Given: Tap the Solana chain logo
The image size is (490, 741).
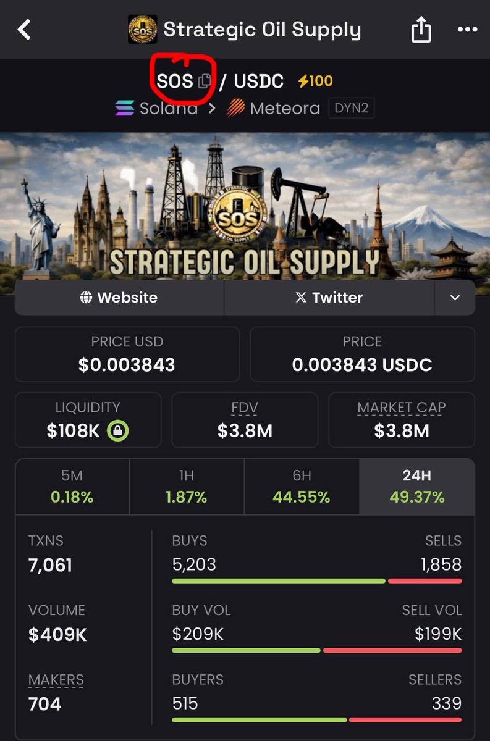Looking at the screenshot, I should click(x=125, y=109).
